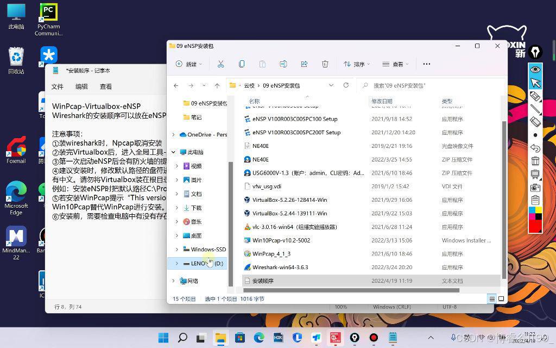Screen dimensions: 556x348
Task: Click the Back arrow in Explorer
Action: pyautogui.click(x=176, y=85)
